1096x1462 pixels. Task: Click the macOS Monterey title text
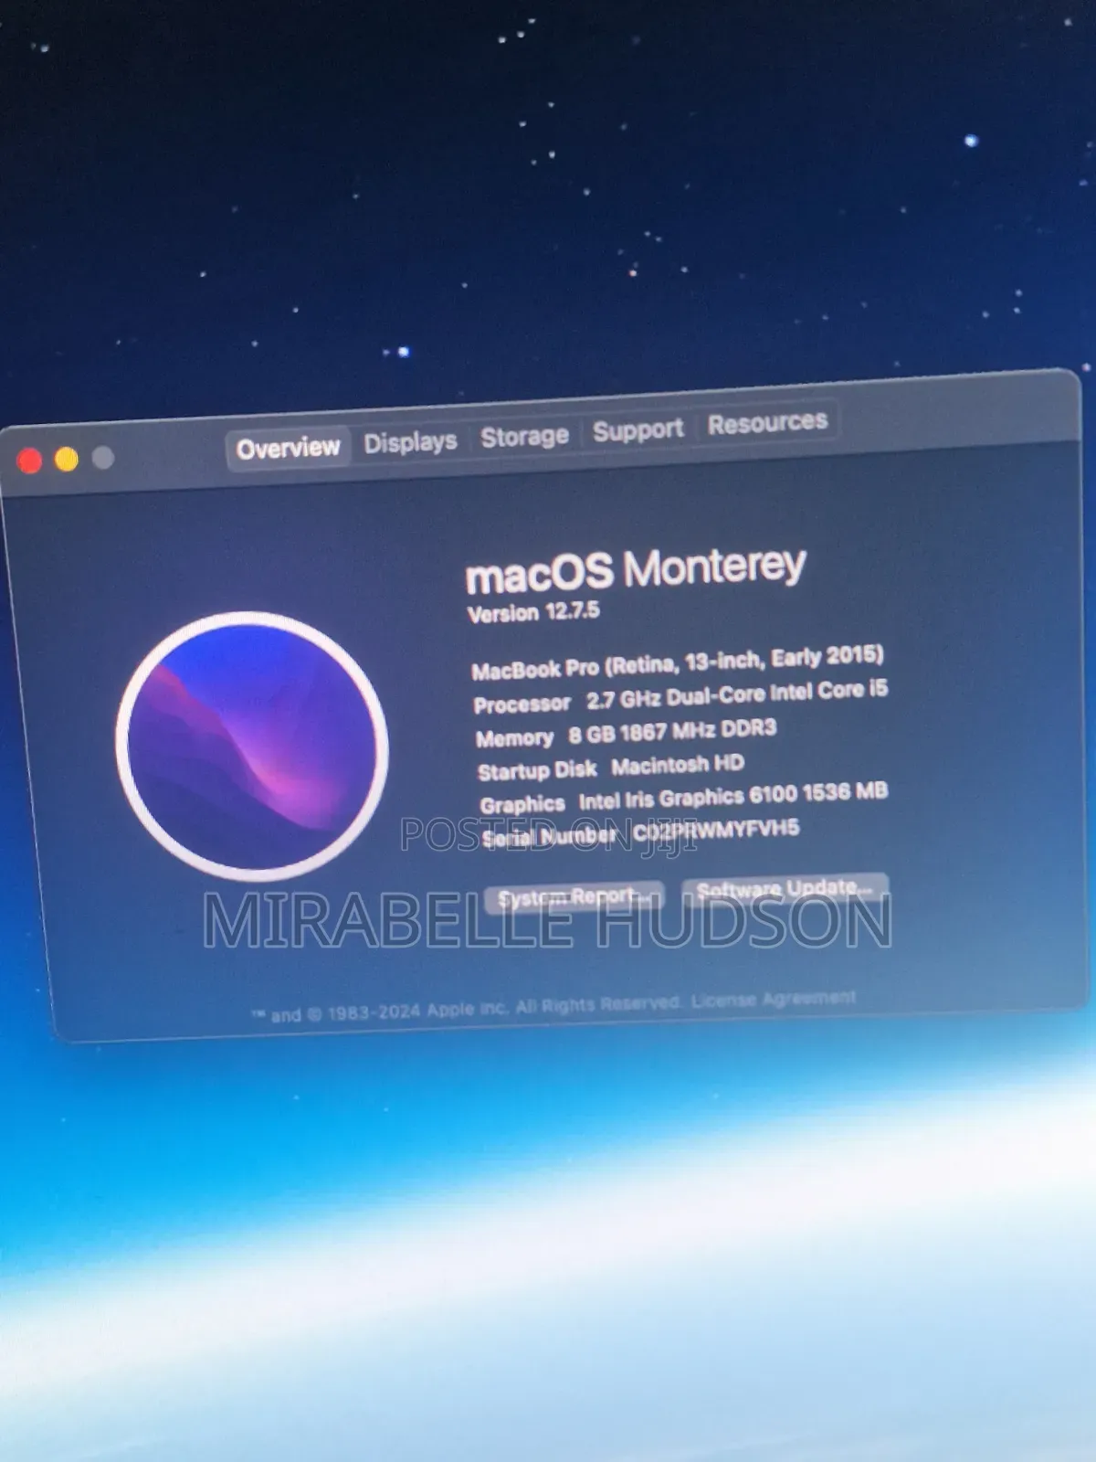tap(636, 570)
